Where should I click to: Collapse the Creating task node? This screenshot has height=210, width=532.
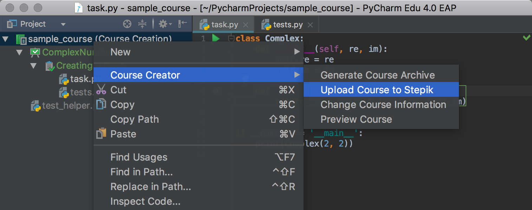point(33,66)
